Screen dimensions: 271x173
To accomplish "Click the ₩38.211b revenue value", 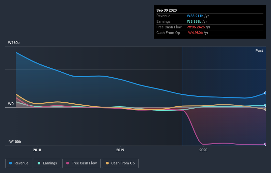I will pyautogui.click(x=195, y=16).
